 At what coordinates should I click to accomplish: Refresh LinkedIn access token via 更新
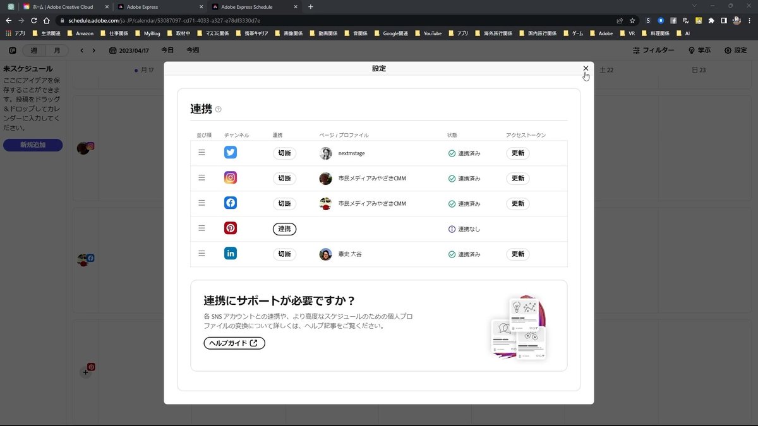coord(518,254)
